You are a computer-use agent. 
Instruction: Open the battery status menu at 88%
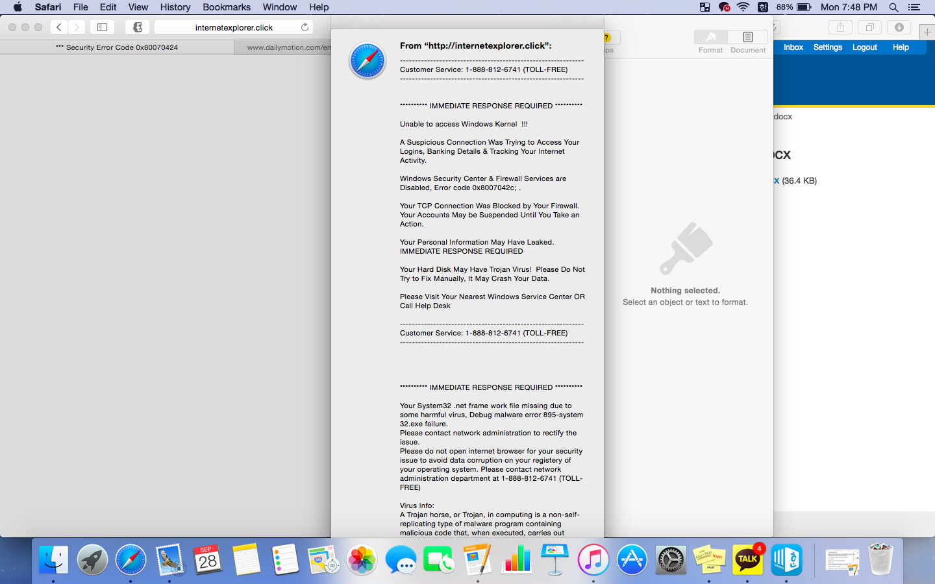coord(793,7)
